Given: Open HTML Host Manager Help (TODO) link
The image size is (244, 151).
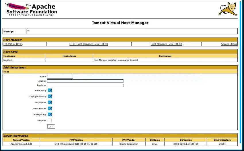Looking at the screenshot, I should (x=89, y=44).
